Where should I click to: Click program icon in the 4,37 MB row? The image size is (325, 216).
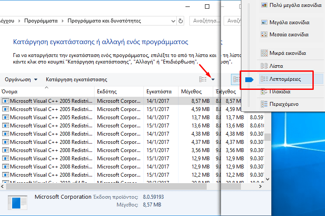[x=5, y=142]
